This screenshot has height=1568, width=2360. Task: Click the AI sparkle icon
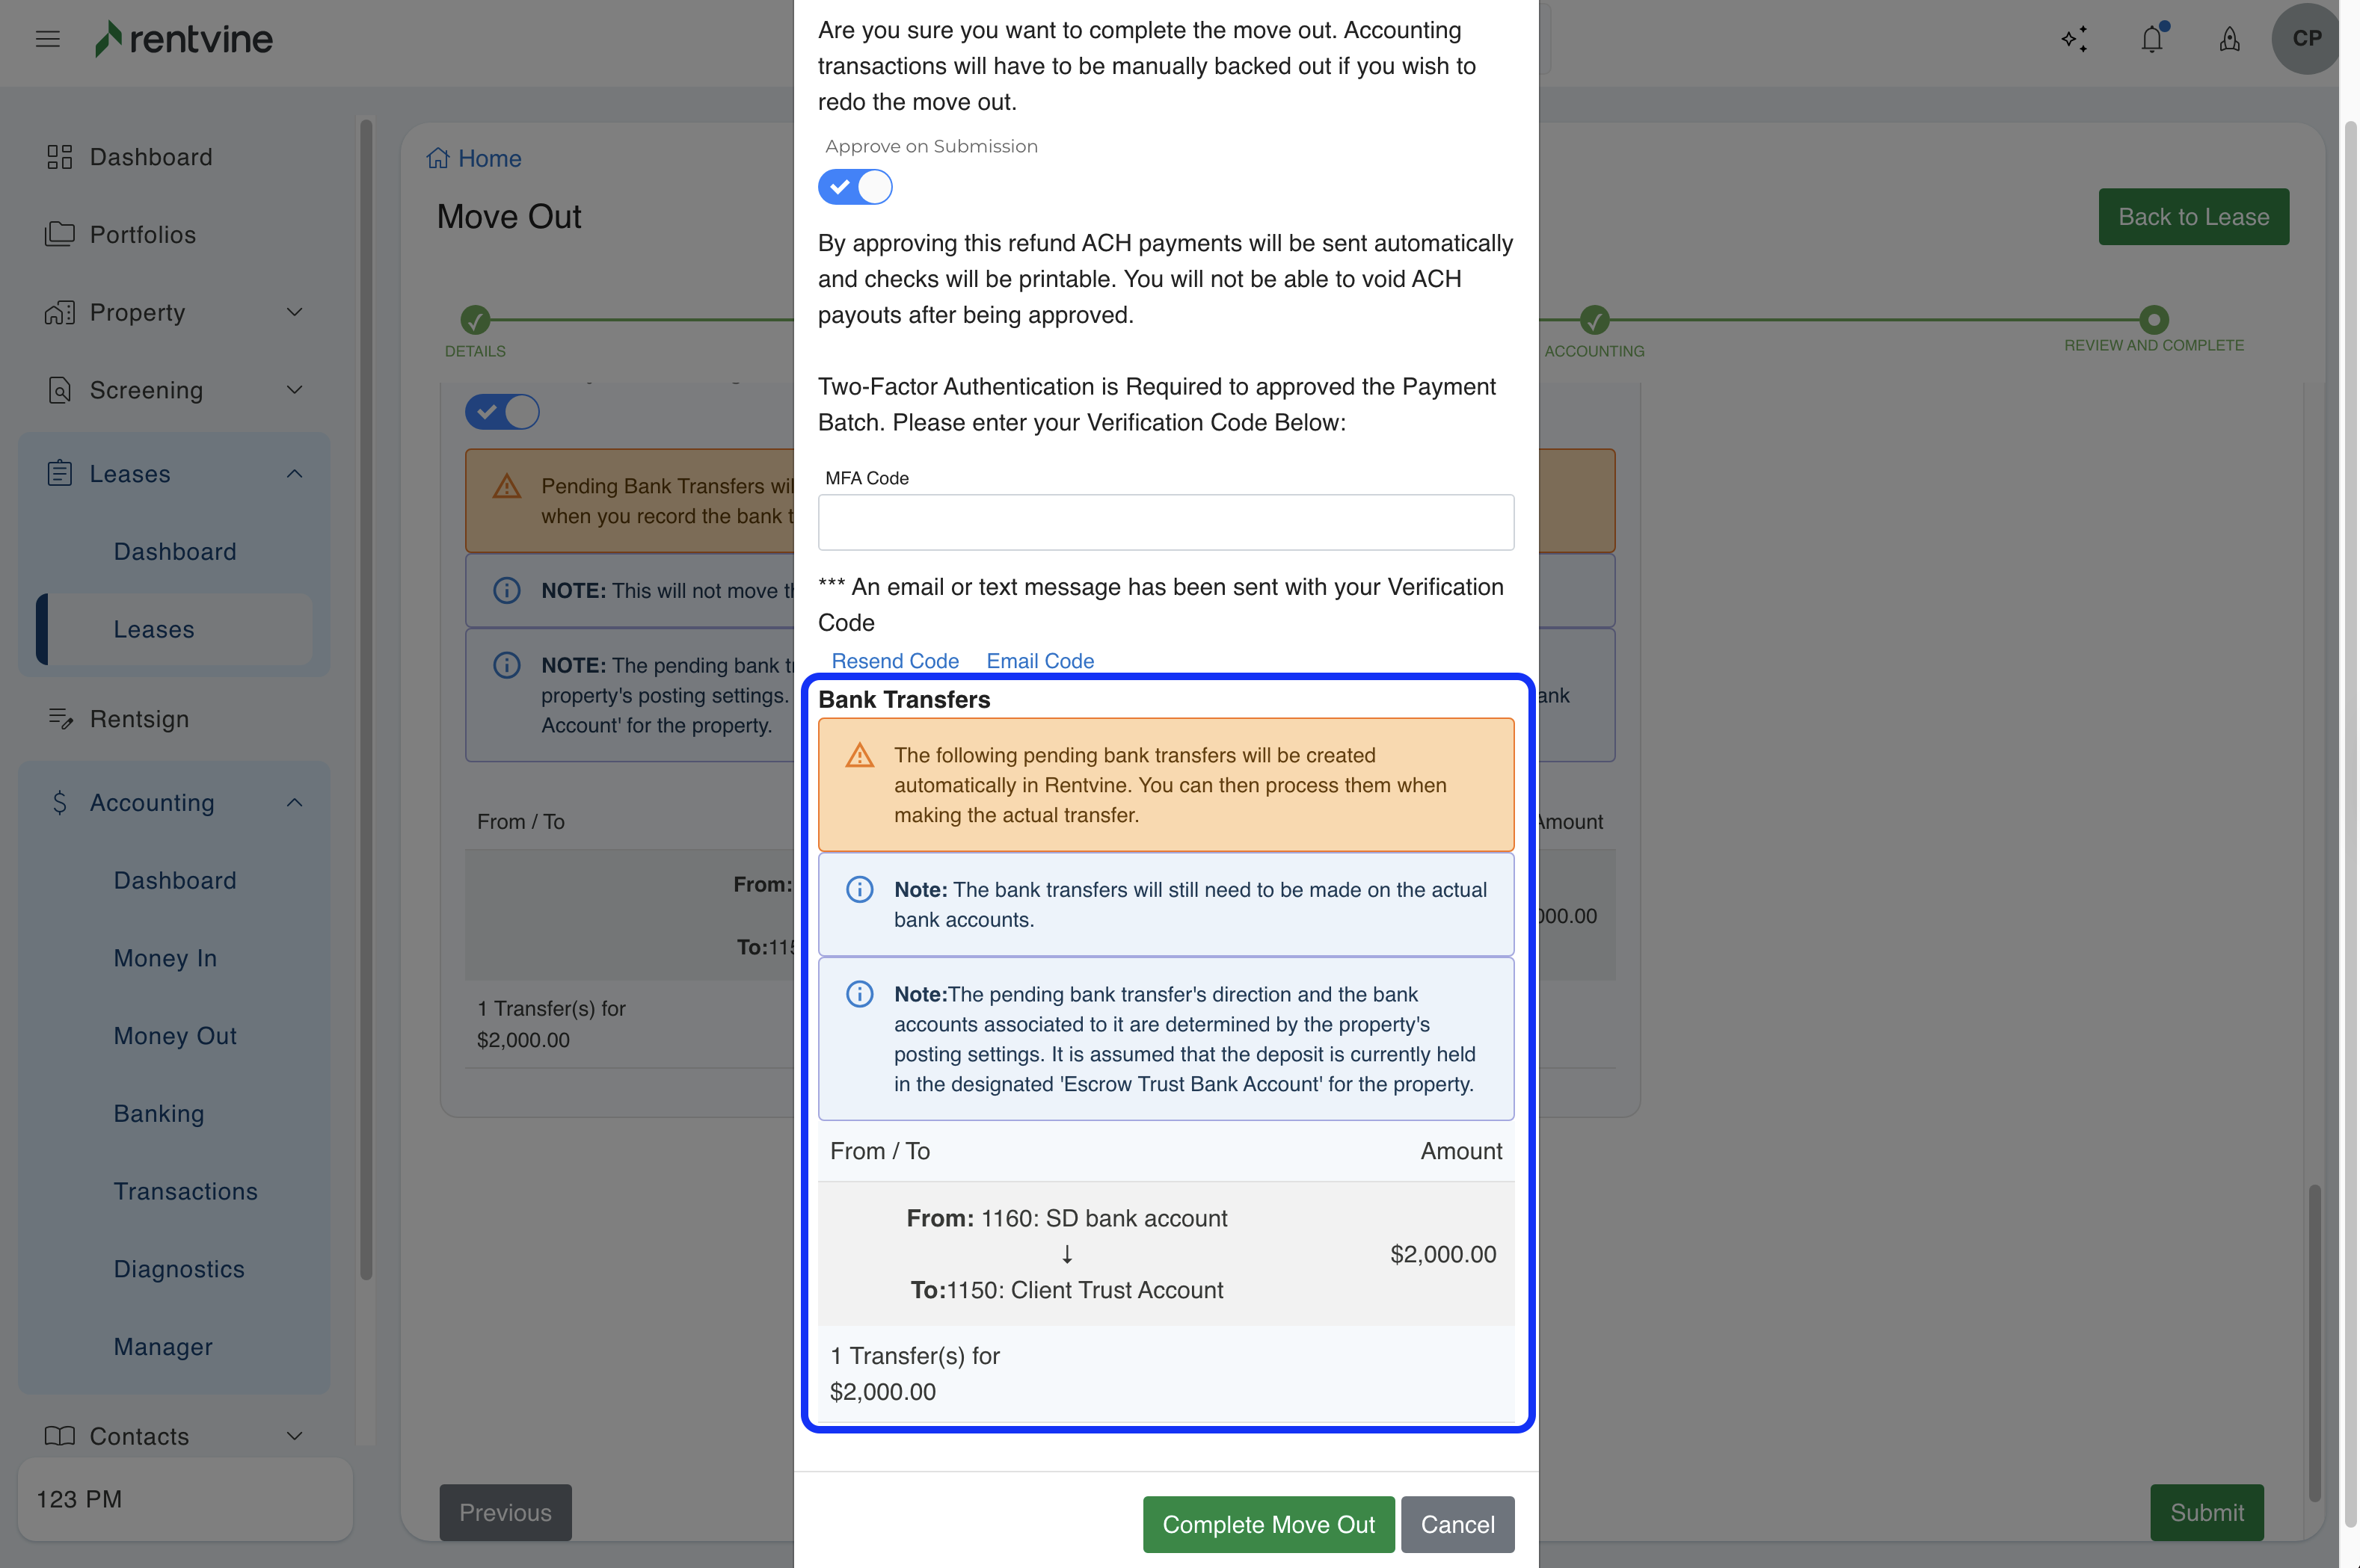tap(2074, 39)
